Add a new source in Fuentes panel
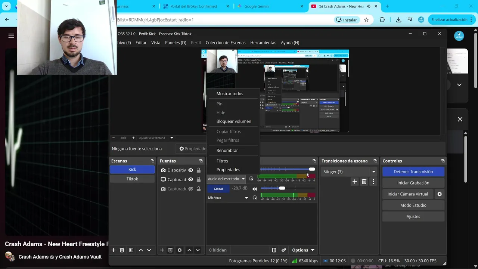Screen dimensions: 478x269 click(162, 250)
